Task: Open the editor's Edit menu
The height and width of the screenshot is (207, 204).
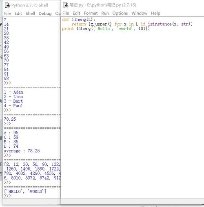Action: click(x=76, y=13)
